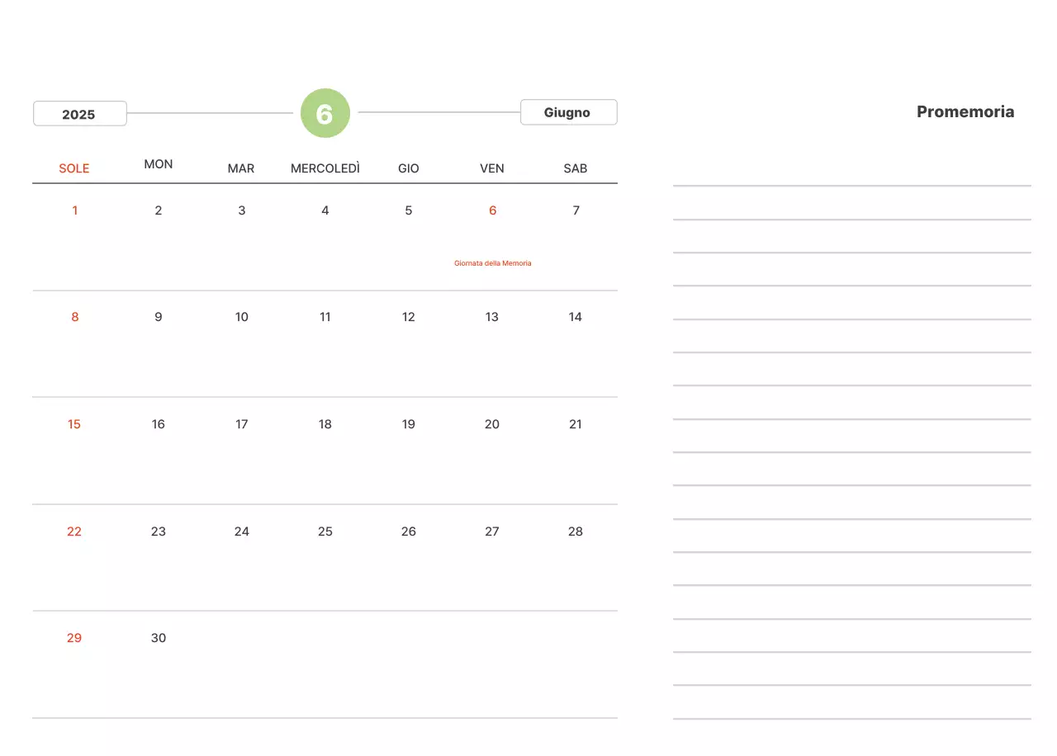This screenshot has height=756, width=1057.
Task: Select the Giugno month box
Action: click(568, 112)
